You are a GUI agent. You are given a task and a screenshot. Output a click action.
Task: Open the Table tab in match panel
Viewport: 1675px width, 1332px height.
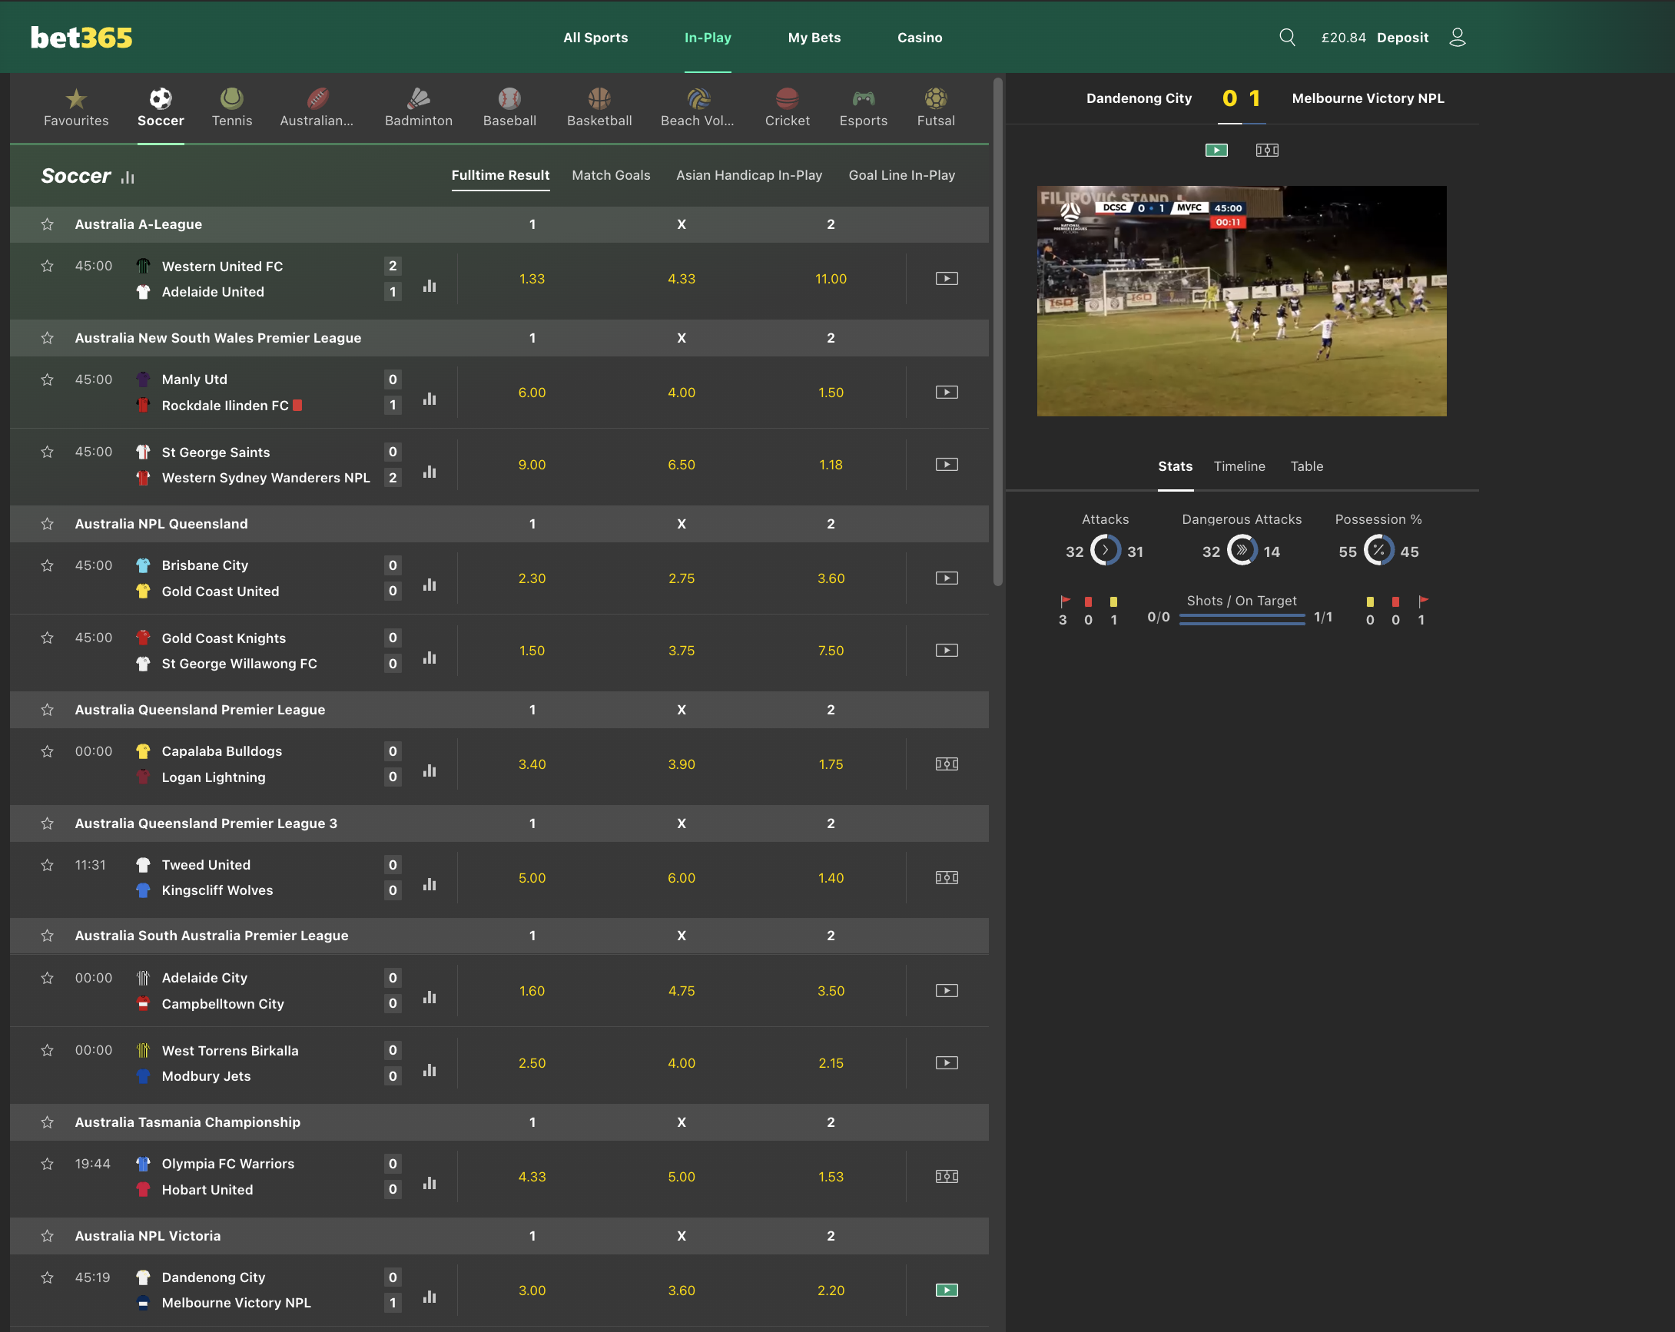coord(1307,466)
